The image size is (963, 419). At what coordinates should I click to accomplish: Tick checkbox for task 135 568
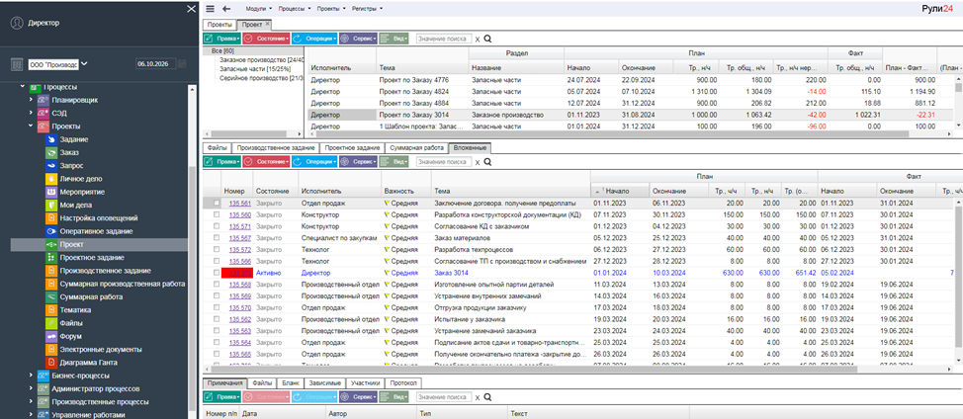pyautogui.click(x=217, y=284)
